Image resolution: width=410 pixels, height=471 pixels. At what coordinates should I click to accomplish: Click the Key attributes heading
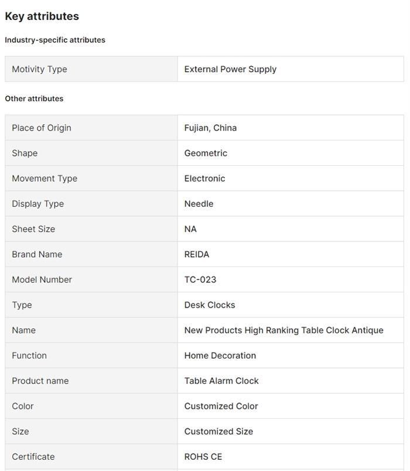click(42, 16)
